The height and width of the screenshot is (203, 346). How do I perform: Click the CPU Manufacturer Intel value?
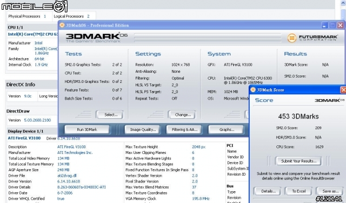[38, 43]
